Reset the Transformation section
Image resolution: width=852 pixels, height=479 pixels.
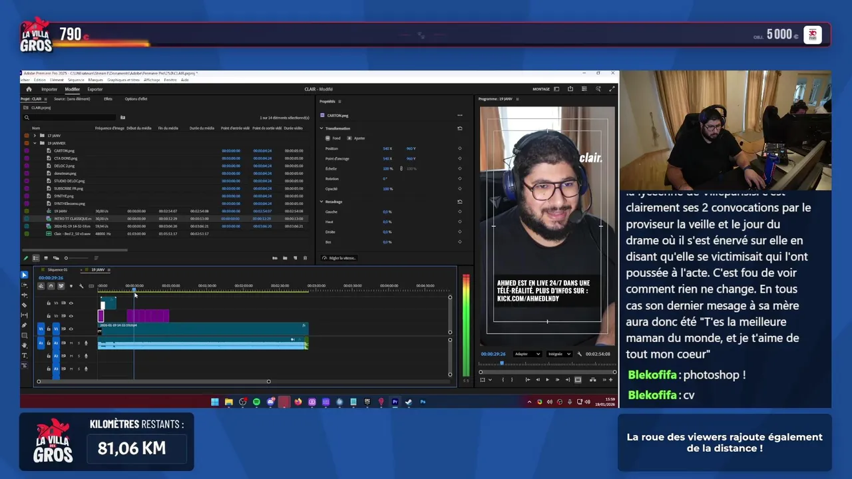(459, 128)
